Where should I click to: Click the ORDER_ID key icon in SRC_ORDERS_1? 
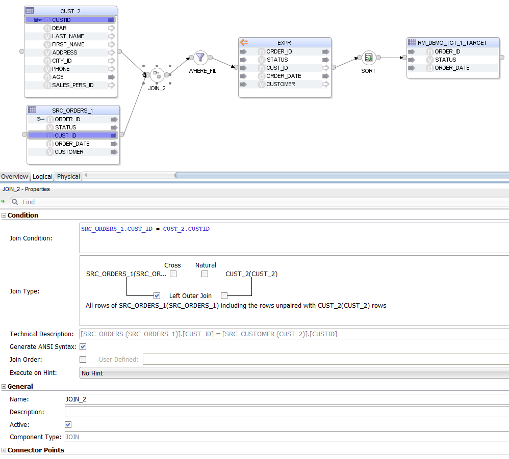[41, 119]
